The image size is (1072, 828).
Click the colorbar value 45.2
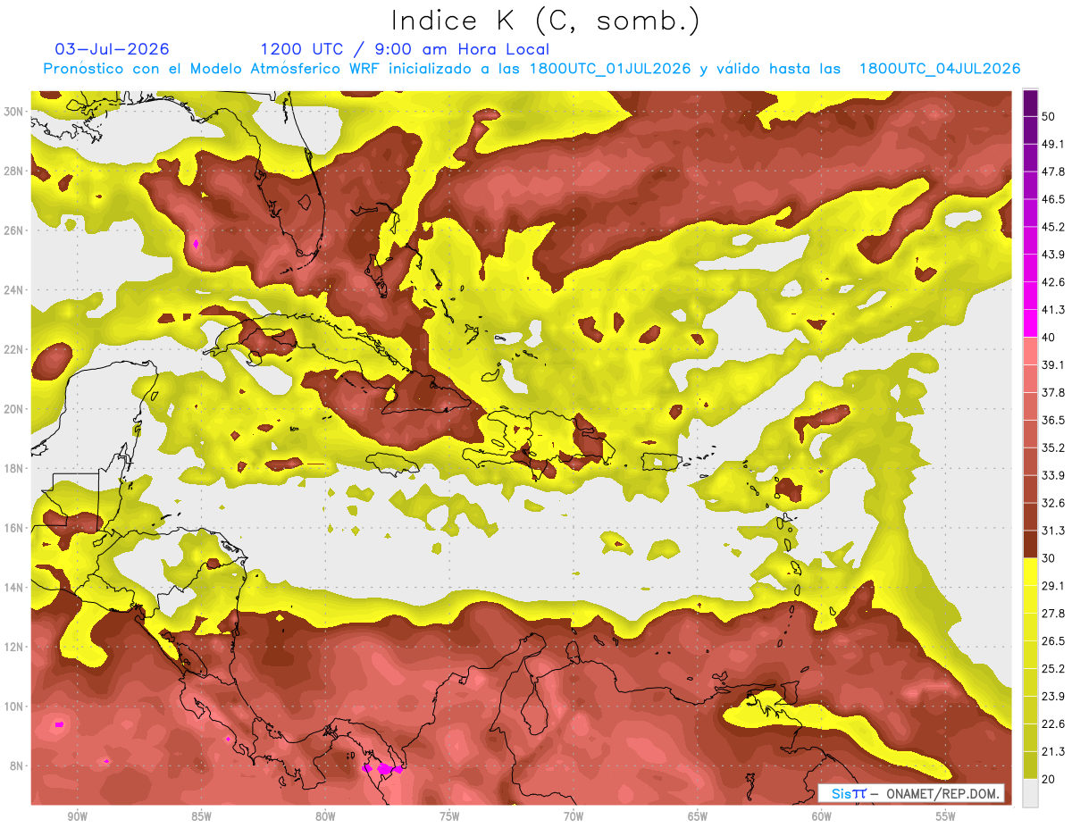click(1053, 227)
